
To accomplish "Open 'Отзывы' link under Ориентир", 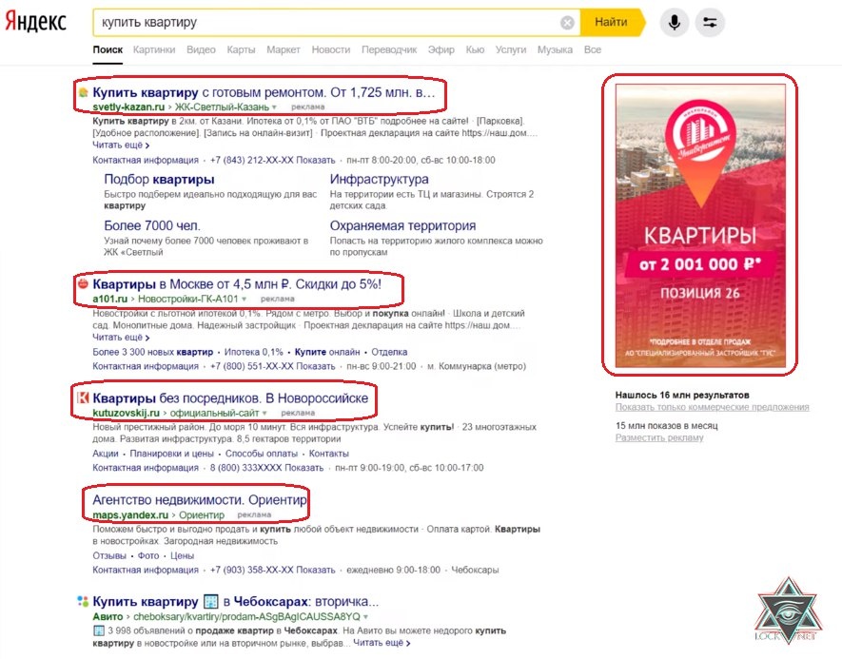I will [109, 555].
